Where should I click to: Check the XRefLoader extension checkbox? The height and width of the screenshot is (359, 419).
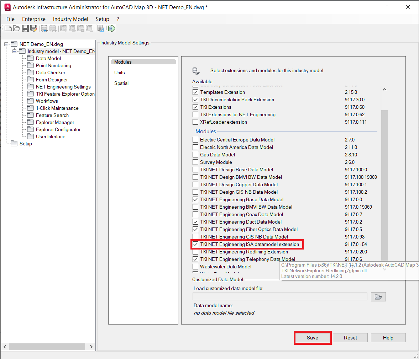195,122
